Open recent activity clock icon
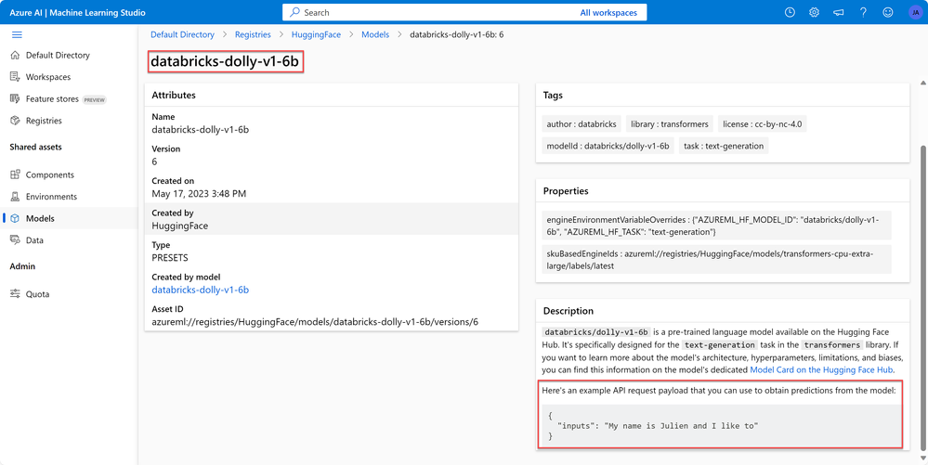928x465 pixels. point(790,12)
